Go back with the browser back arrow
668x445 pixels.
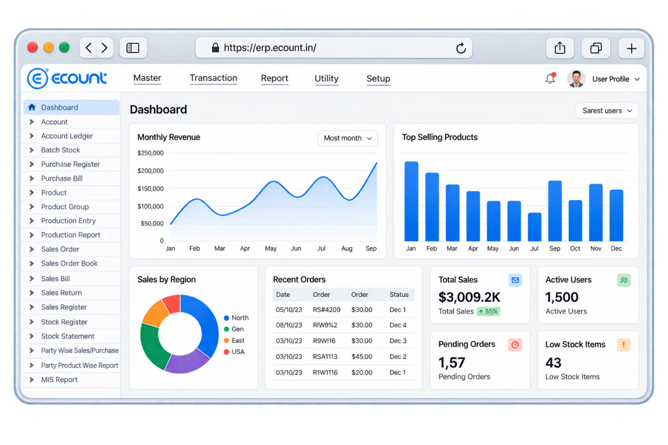89,48
